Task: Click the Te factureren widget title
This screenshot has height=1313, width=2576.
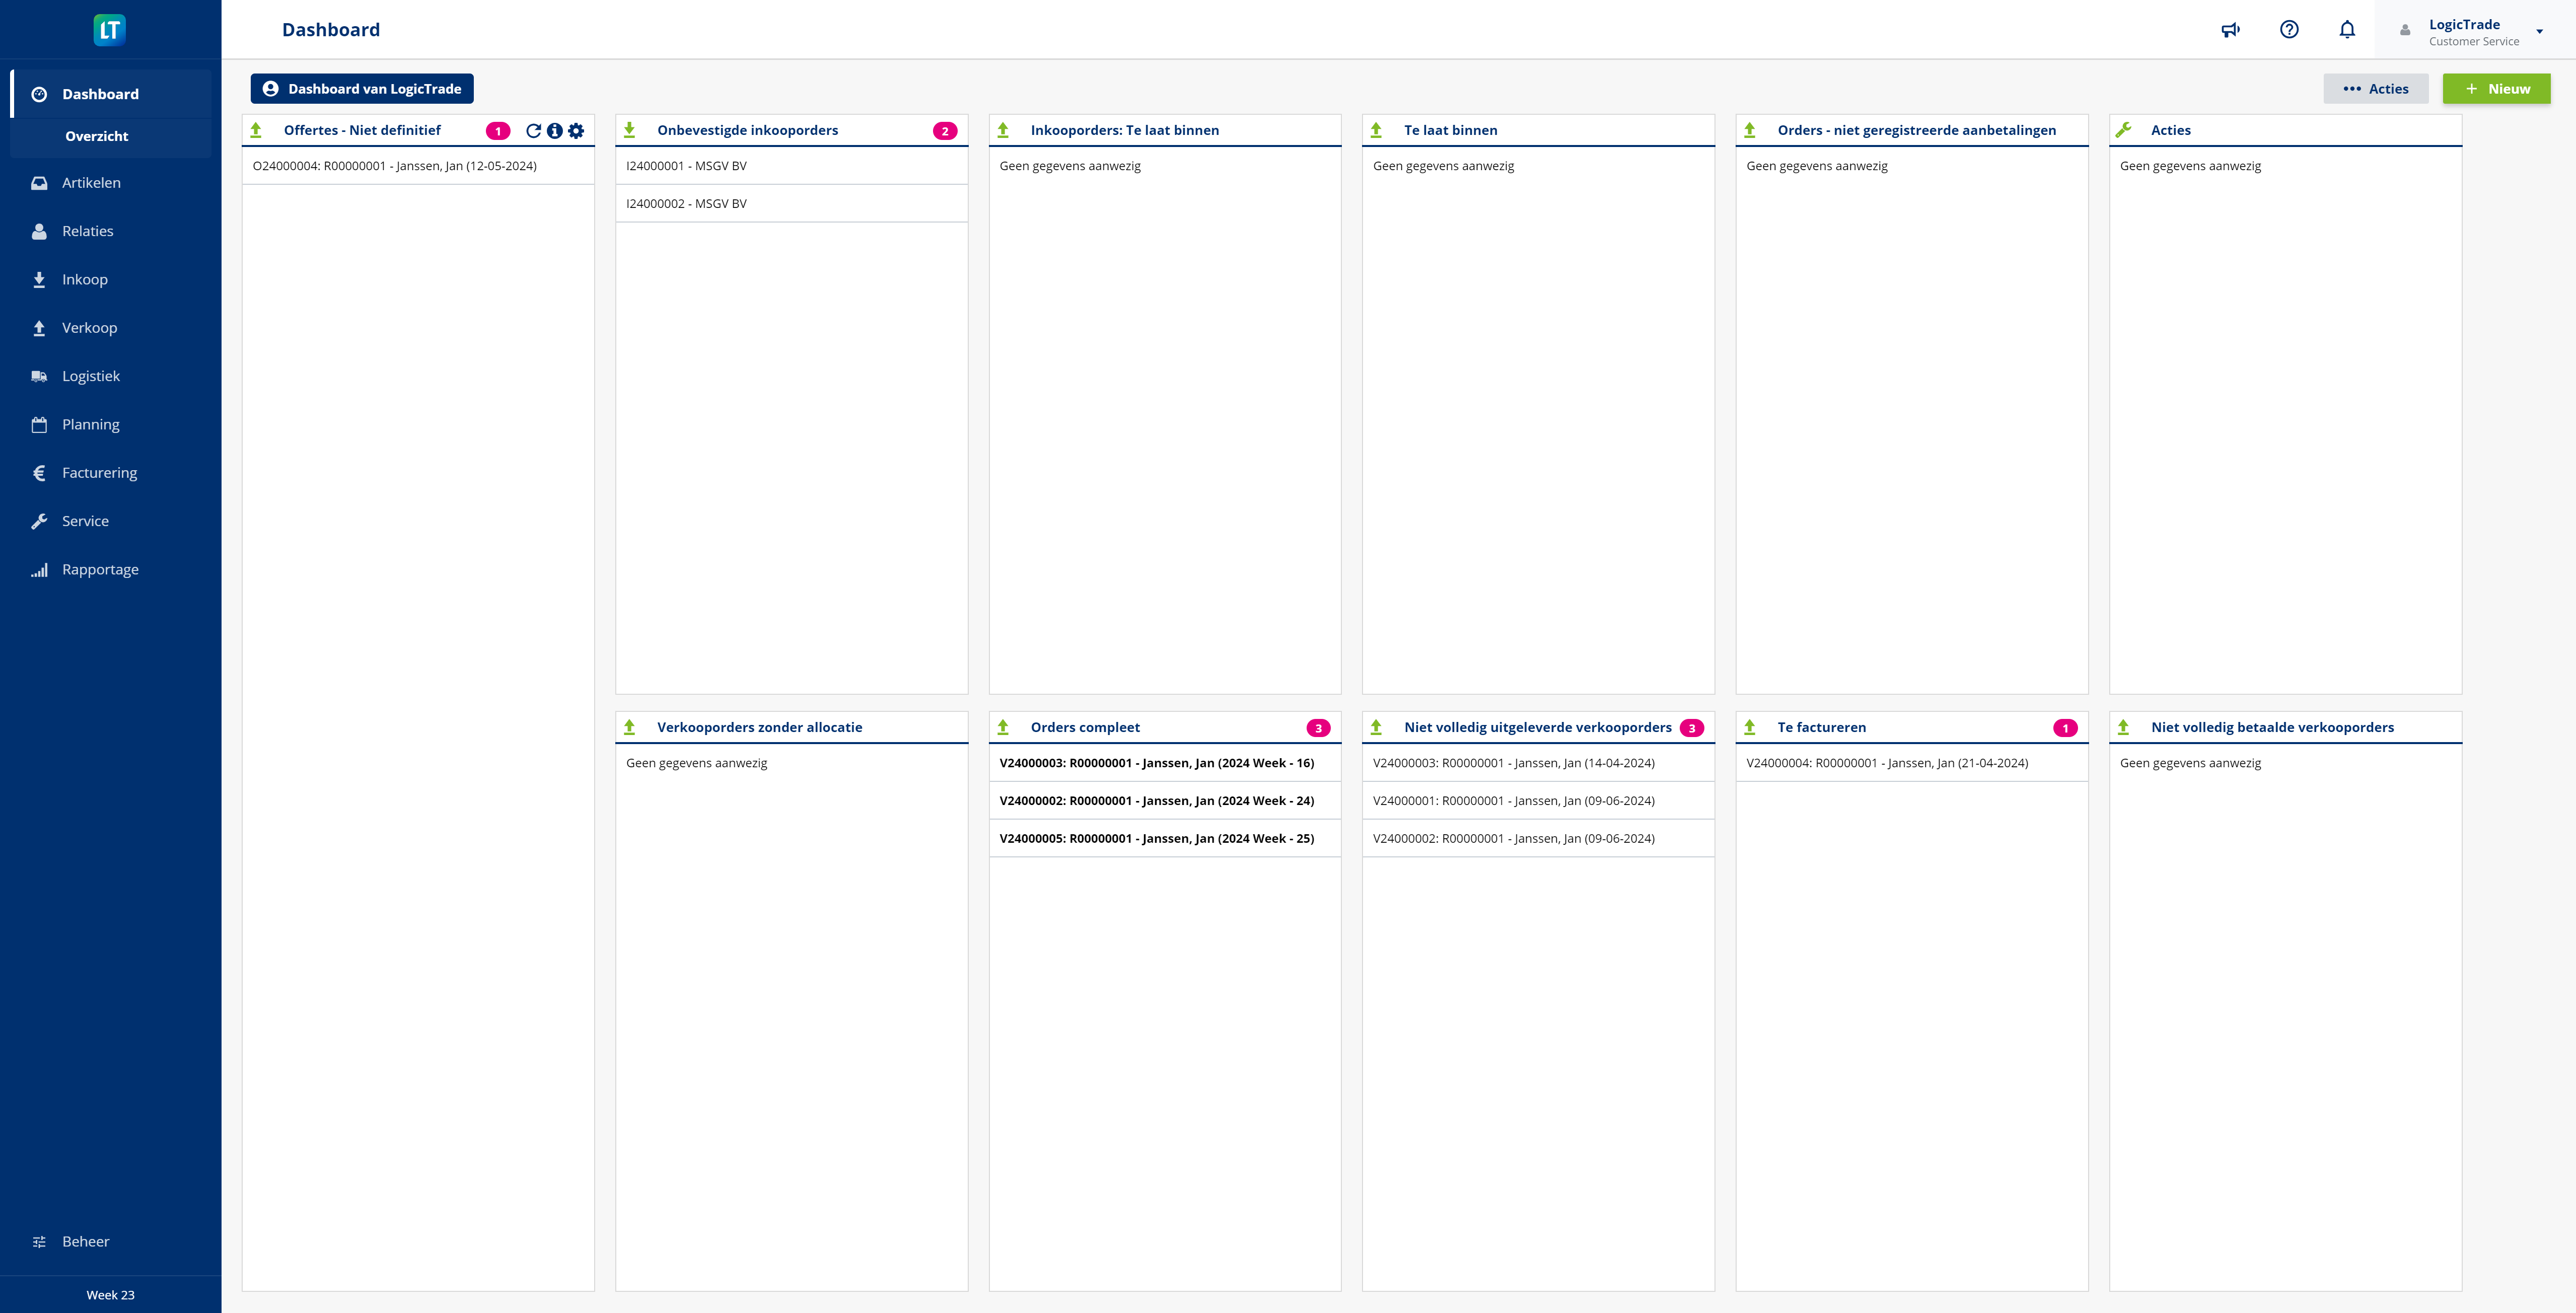Action: (x=1821, y=727)
